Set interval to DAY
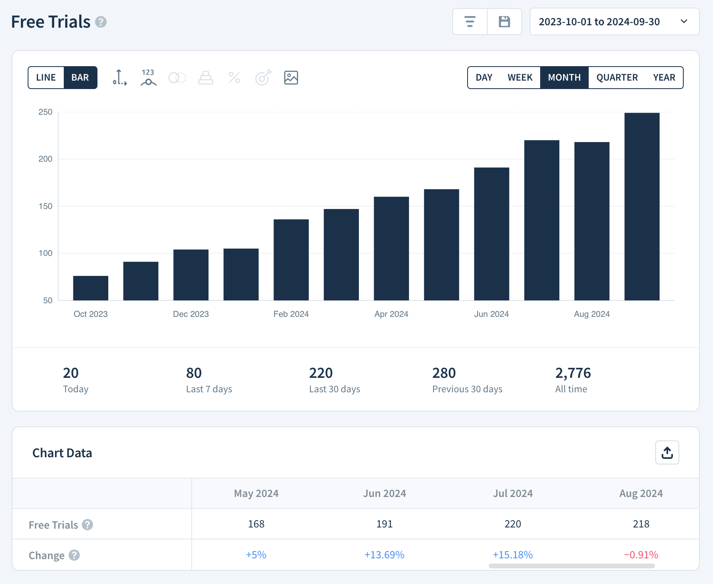The width and height of the screenshot is (713, 584). pos(484,77)
